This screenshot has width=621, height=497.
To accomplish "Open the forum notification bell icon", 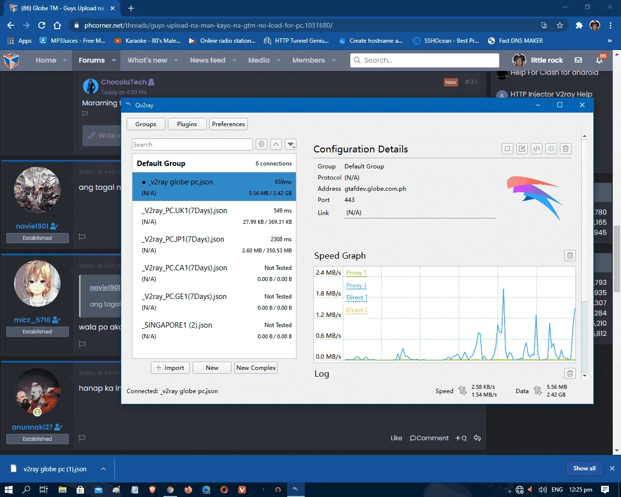I will 600,60.
